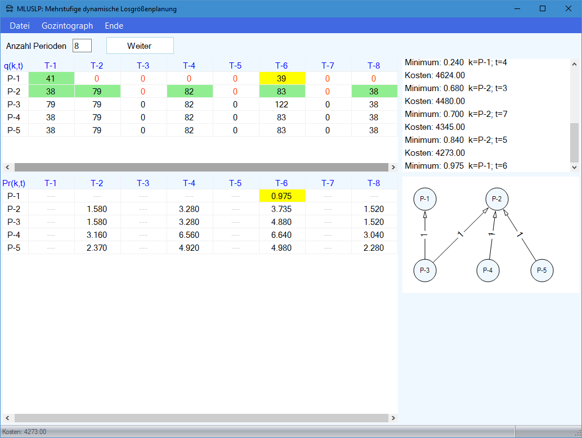Click the Anzahl Perioden input field
Viewport: 582px width, 438px height.
(82, 46)
